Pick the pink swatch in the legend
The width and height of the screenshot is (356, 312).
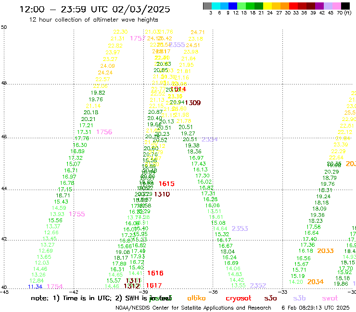pyautogui.click(x=336, y=6)
